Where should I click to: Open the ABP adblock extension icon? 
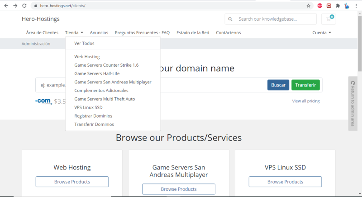click(320, 6)
